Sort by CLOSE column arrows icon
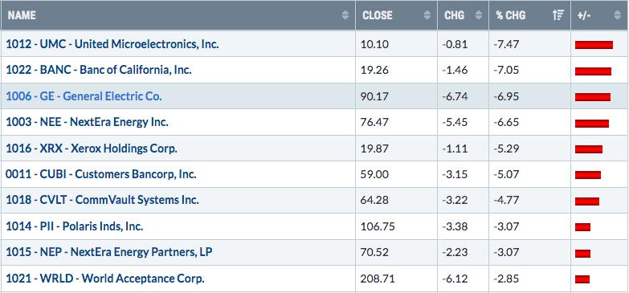The width and height of the screenshot is (629, 293). (427, 15)
